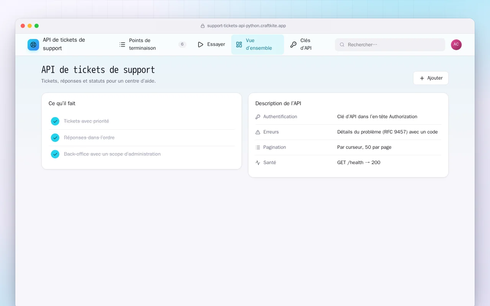Go to the Clés d'API tab
490x306 pixels.
[304, 44]
